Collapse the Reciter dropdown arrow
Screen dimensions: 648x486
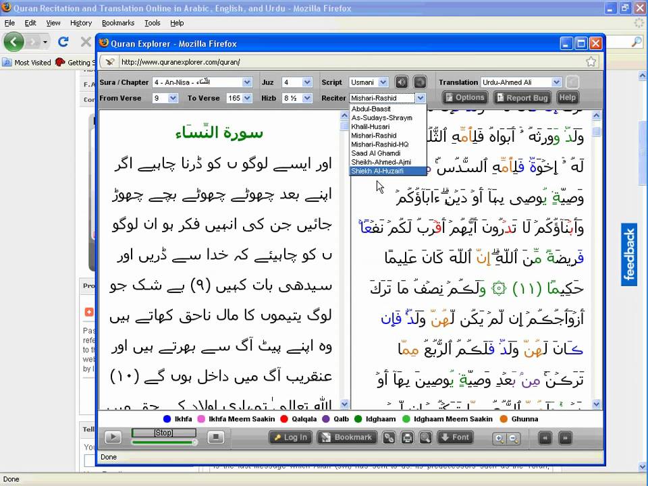pos(421,99)
